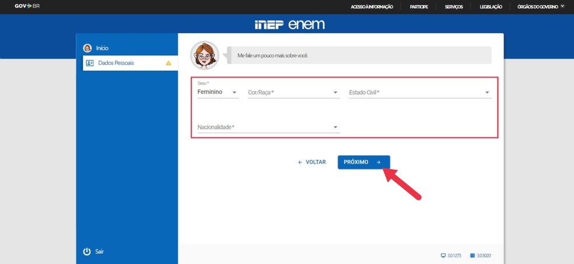Click the GOV.BR logo

(x=27, y=6)
